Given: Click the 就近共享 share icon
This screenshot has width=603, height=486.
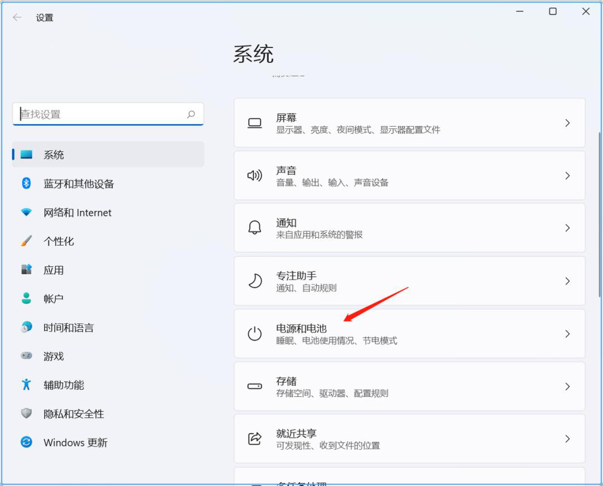Looking at the screenshot, I should 255,439.
